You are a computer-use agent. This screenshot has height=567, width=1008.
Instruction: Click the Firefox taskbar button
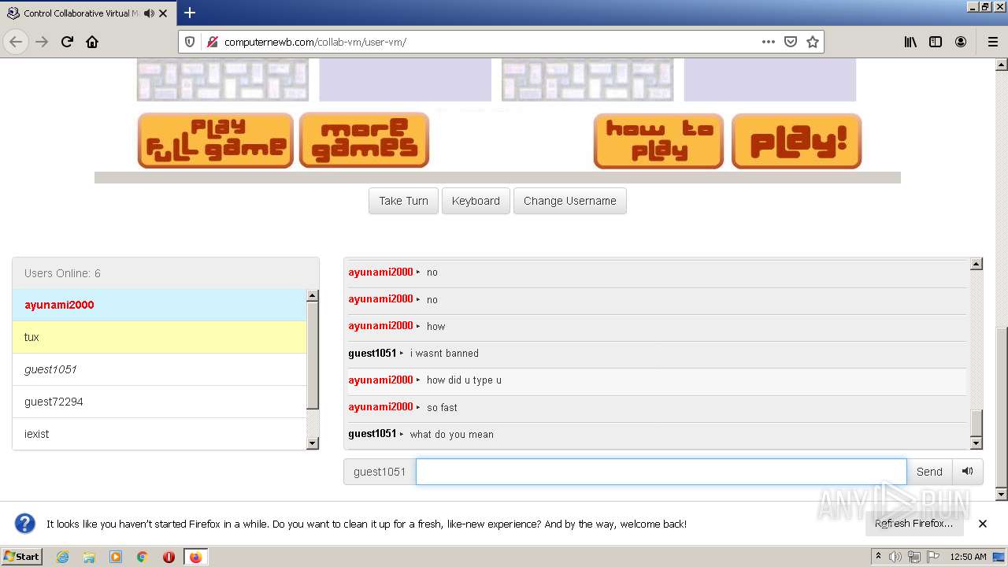pyautogui.click(x=196, y=557)
